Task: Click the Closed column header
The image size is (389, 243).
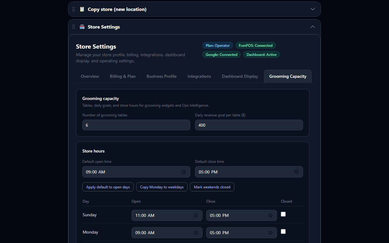Action: [x=286, y=201]
